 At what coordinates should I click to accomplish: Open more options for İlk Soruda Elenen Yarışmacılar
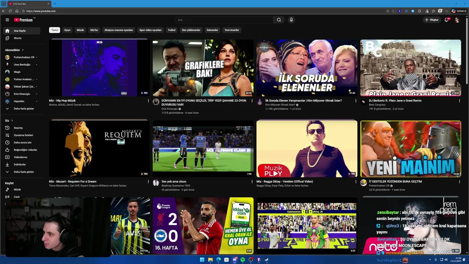356,101
